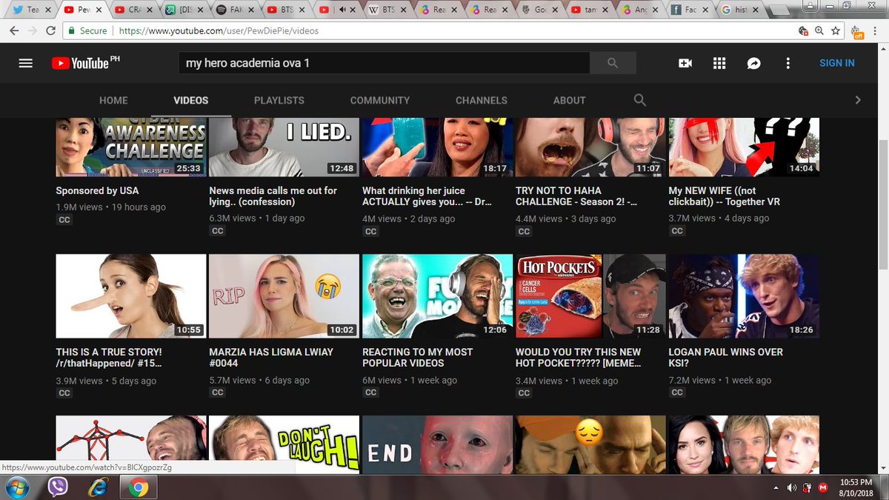Open the YouTube apps grid icon
Image resolution: width=889 pixels, height=500 pixels.
click(x=719, y=63)
